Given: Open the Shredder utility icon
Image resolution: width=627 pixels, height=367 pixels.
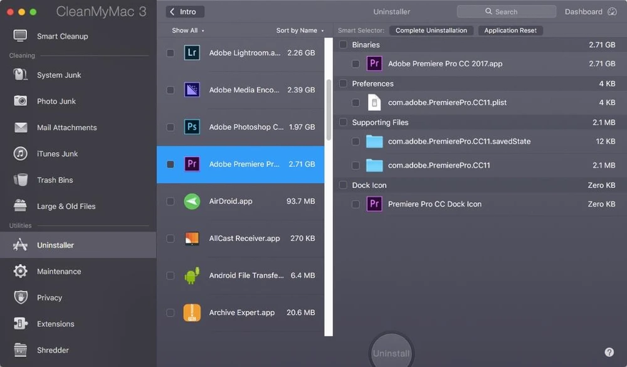Looking at the screenshot, I should 21,350.
